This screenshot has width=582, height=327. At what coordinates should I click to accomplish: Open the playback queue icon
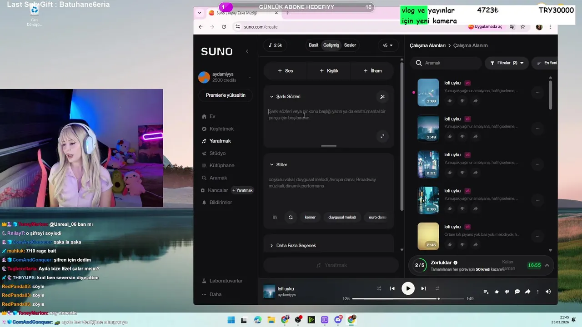pyautogui.click(x=486, y=292)
